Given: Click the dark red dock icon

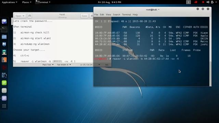Looking at the screenshot, I should pyautogui.click(x=4, y=68).
